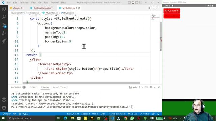The height and width of the screenshot is (121, 216).
Task: Open the Terminal menu
Action: tap(54, 3)
